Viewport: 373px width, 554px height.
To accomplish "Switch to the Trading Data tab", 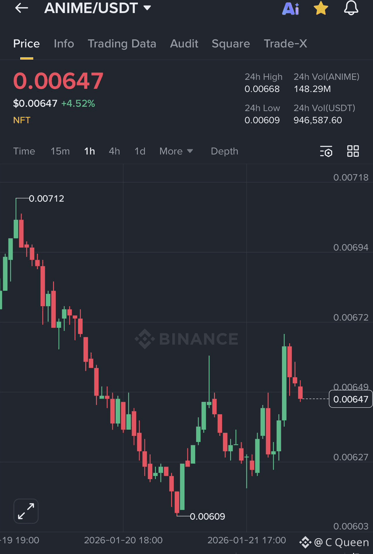I will (x=122, y=44).
